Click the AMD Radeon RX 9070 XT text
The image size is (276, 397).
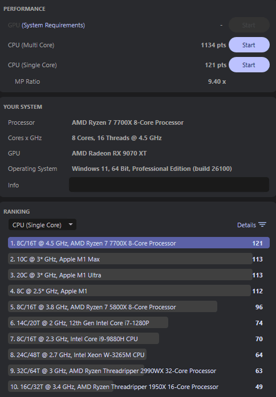(109, 153)
